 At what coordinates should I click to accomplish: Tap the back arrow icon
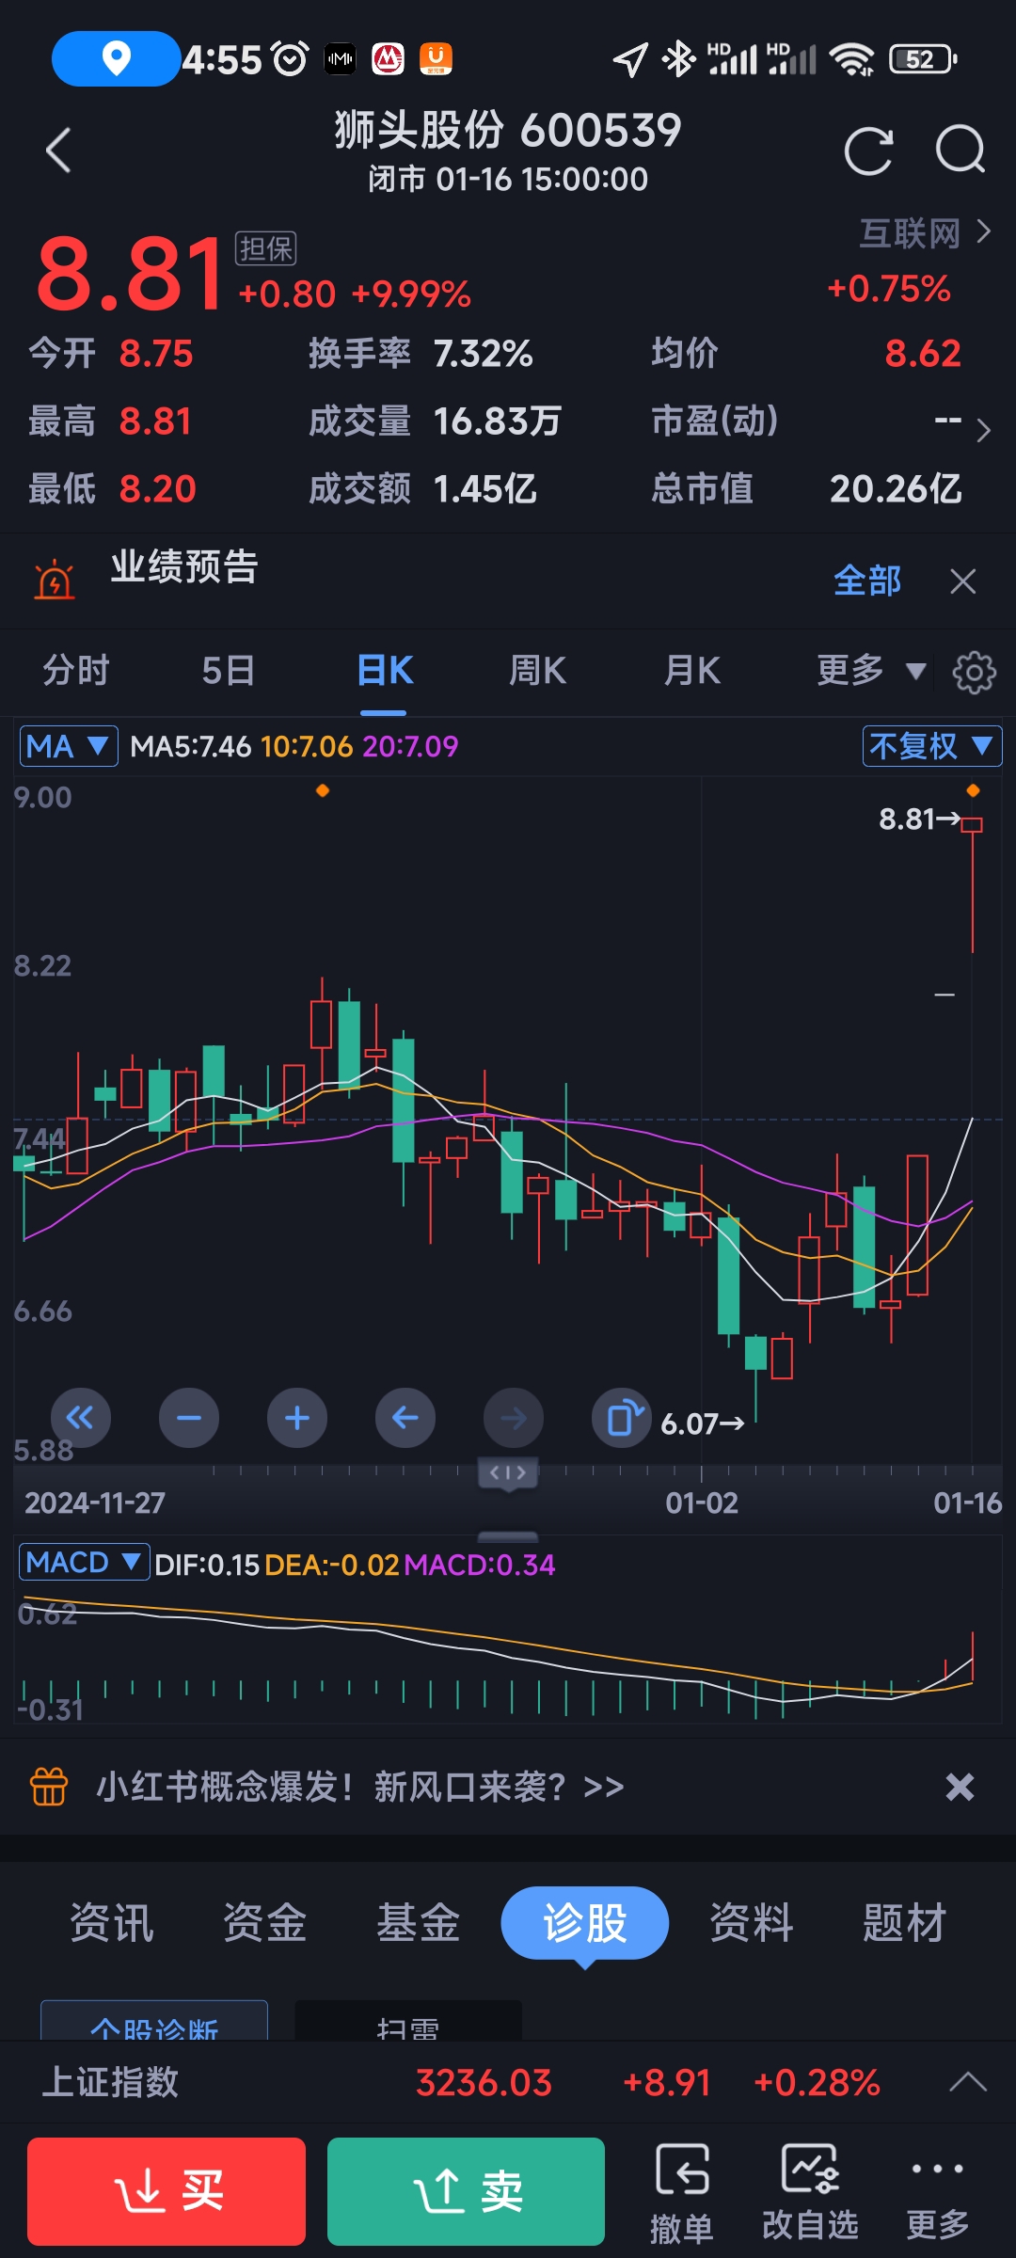[x=58, y=151]
